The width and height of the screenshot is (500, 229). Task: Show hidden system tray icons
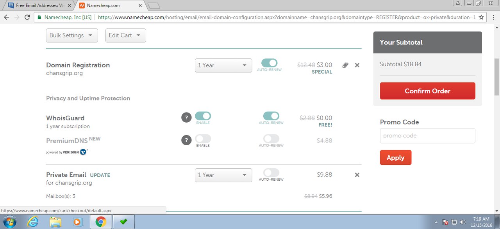[x=437, y=222]
